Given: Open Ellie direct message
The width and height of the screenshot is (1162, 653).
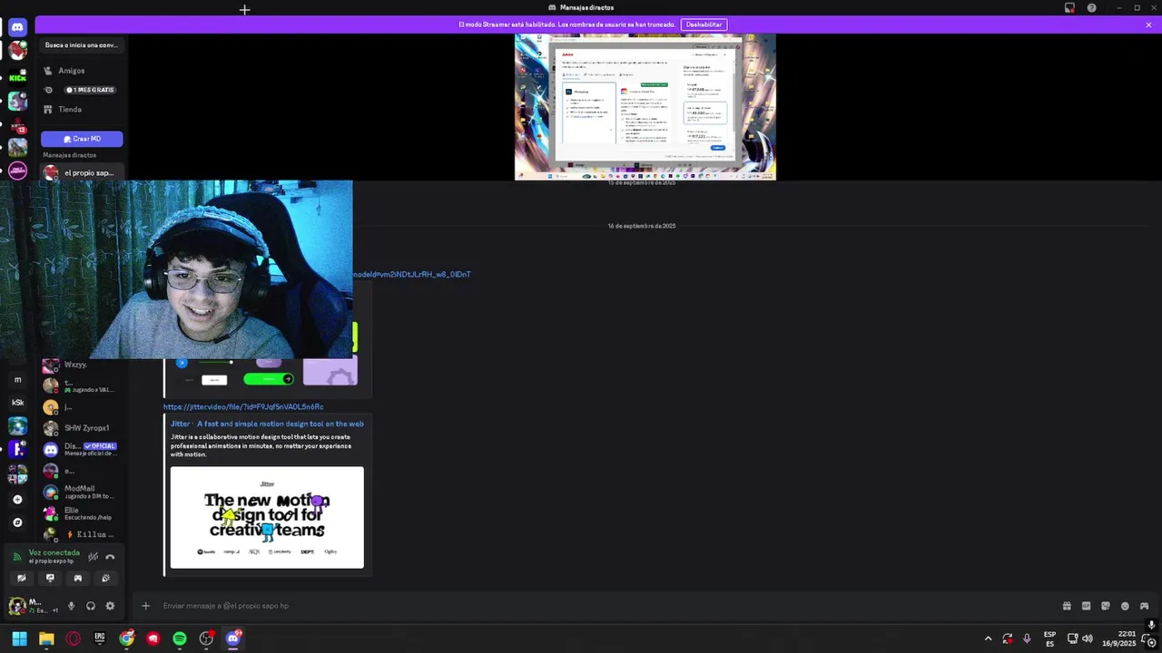Looking at the screenshot, I should 82,513.
